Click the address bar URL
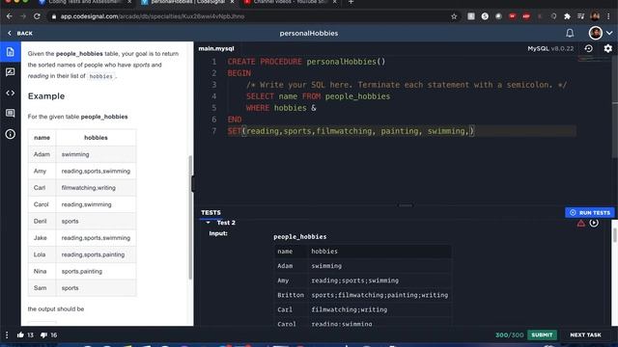The image size is (618, 347). click(153, 16)
